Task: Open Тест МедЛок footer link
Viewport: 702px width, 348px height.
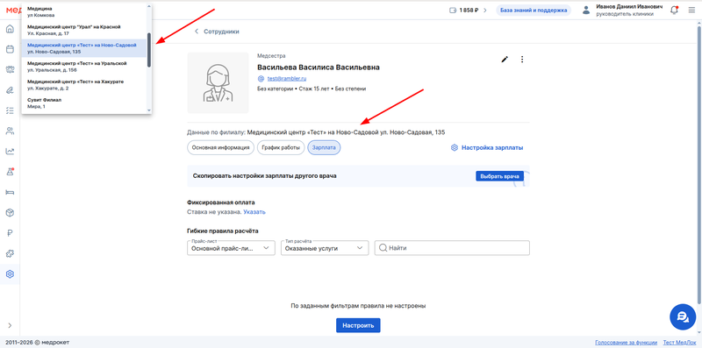Action: [x=679, y=342]
